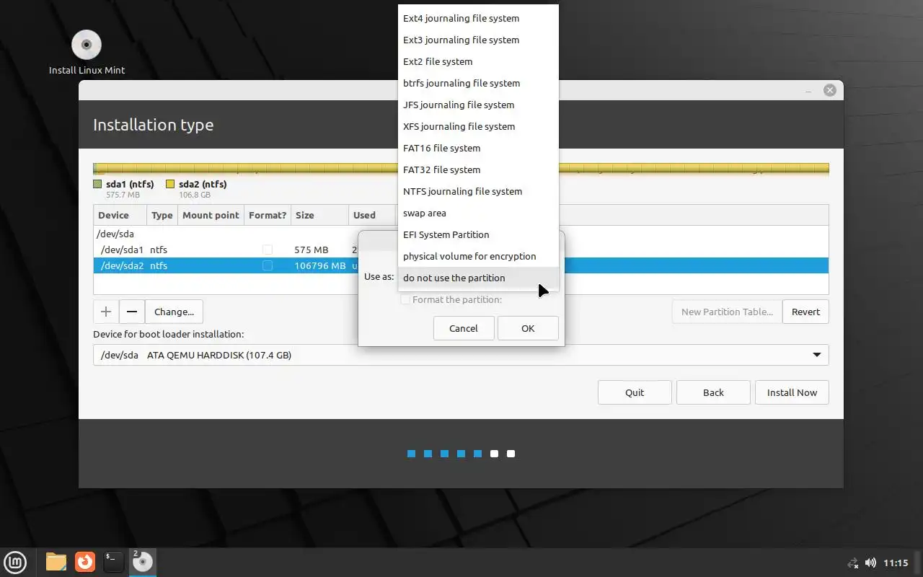The image size is (923, 577).
Task: Switch to the installer taskbar window item
Action: click(x=143, y=561)
